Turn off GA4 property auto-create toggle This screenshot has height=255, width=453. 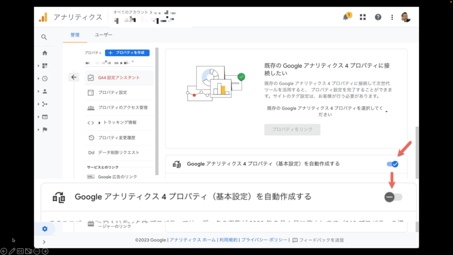tap(393, 164)
